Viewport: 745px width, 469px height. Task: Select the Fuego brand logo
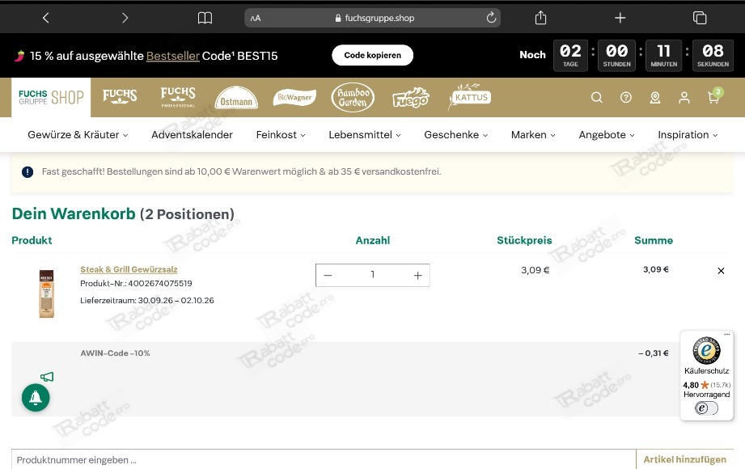(x=410, y=98)
